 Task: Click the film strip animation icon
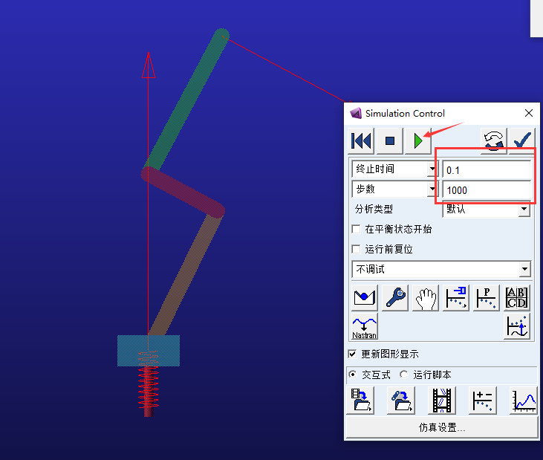point(443,401)
